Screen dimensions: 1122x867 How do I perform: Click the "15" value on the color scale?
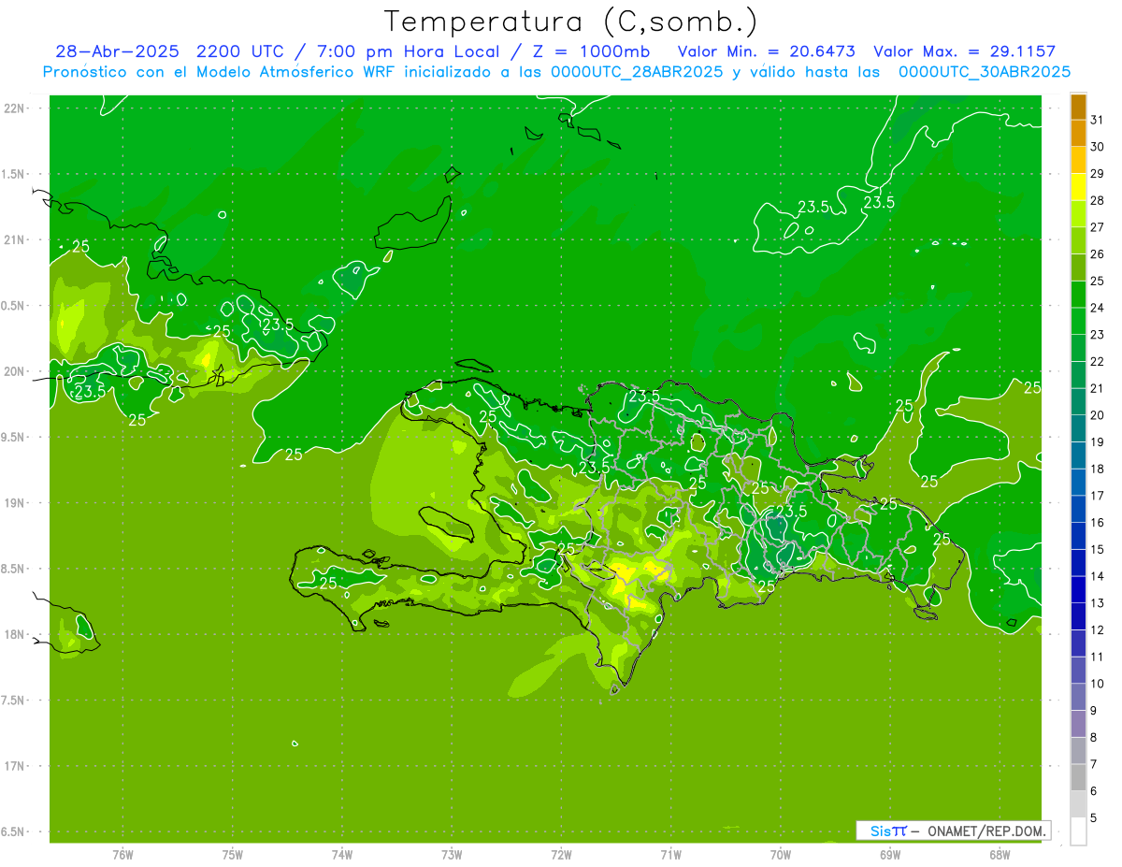[x=1097, y=549]
